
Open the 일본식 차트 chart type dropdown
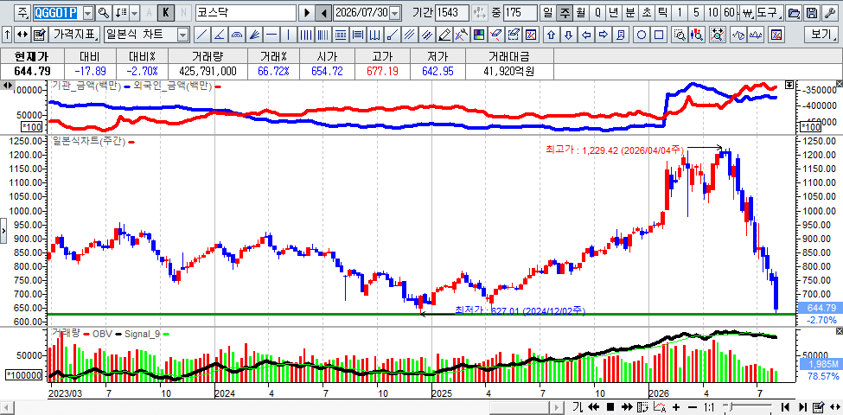[182, 35]
